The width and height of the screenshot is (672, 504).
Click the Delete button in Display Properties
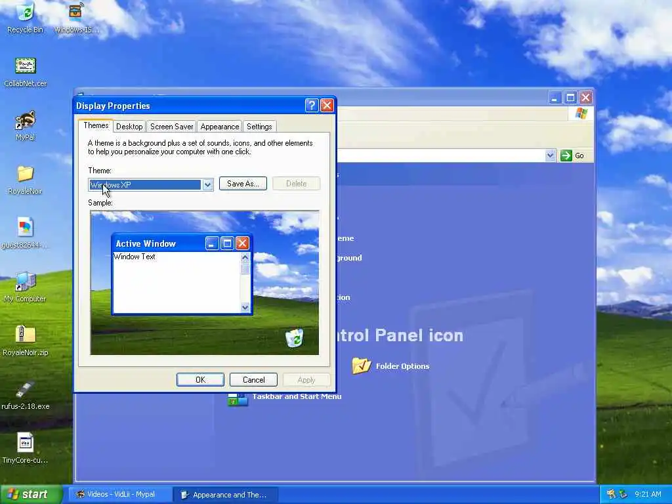296,184
